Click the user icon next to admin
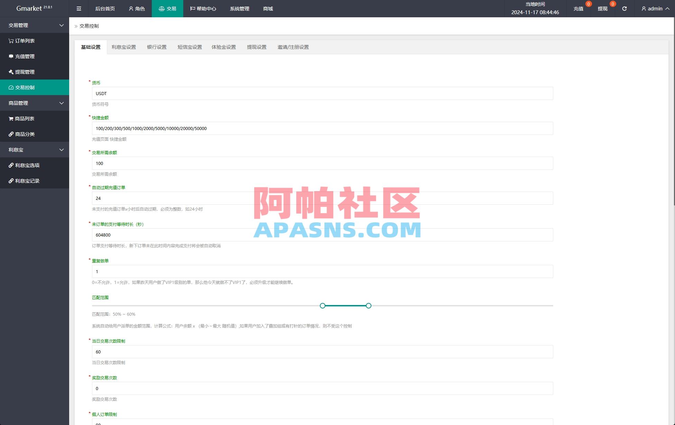The image size is (675, 425). [x=644, y=9]
